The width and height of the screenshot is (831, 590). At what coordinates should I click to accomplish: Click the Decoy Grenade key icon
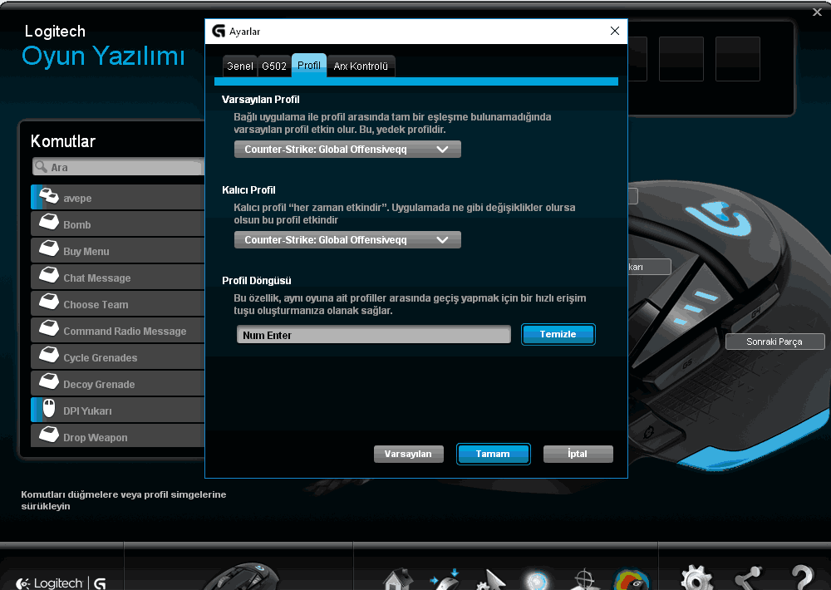click(49, 381)
